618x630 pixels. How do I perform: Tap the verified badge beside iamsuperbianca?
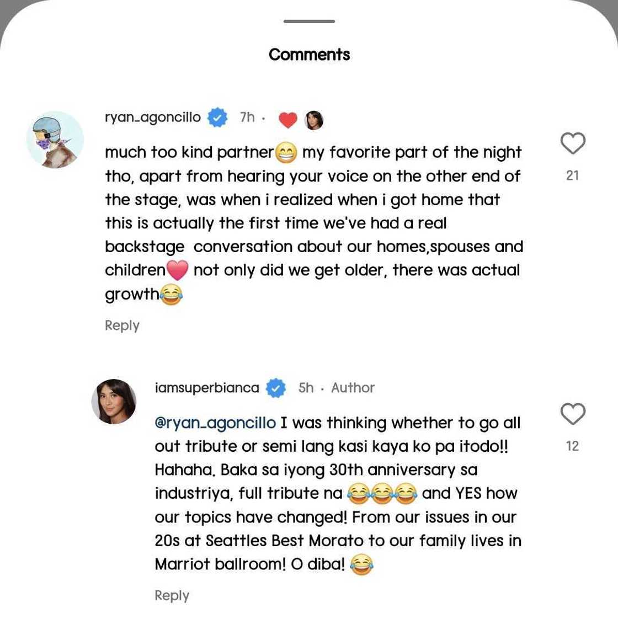click(x=276, y=388)
